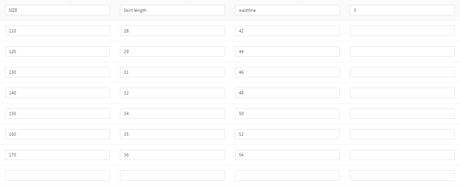Viewport: 460px width, 186px height.
Task: Select the Skirt length header field
Action: (172, 10)
